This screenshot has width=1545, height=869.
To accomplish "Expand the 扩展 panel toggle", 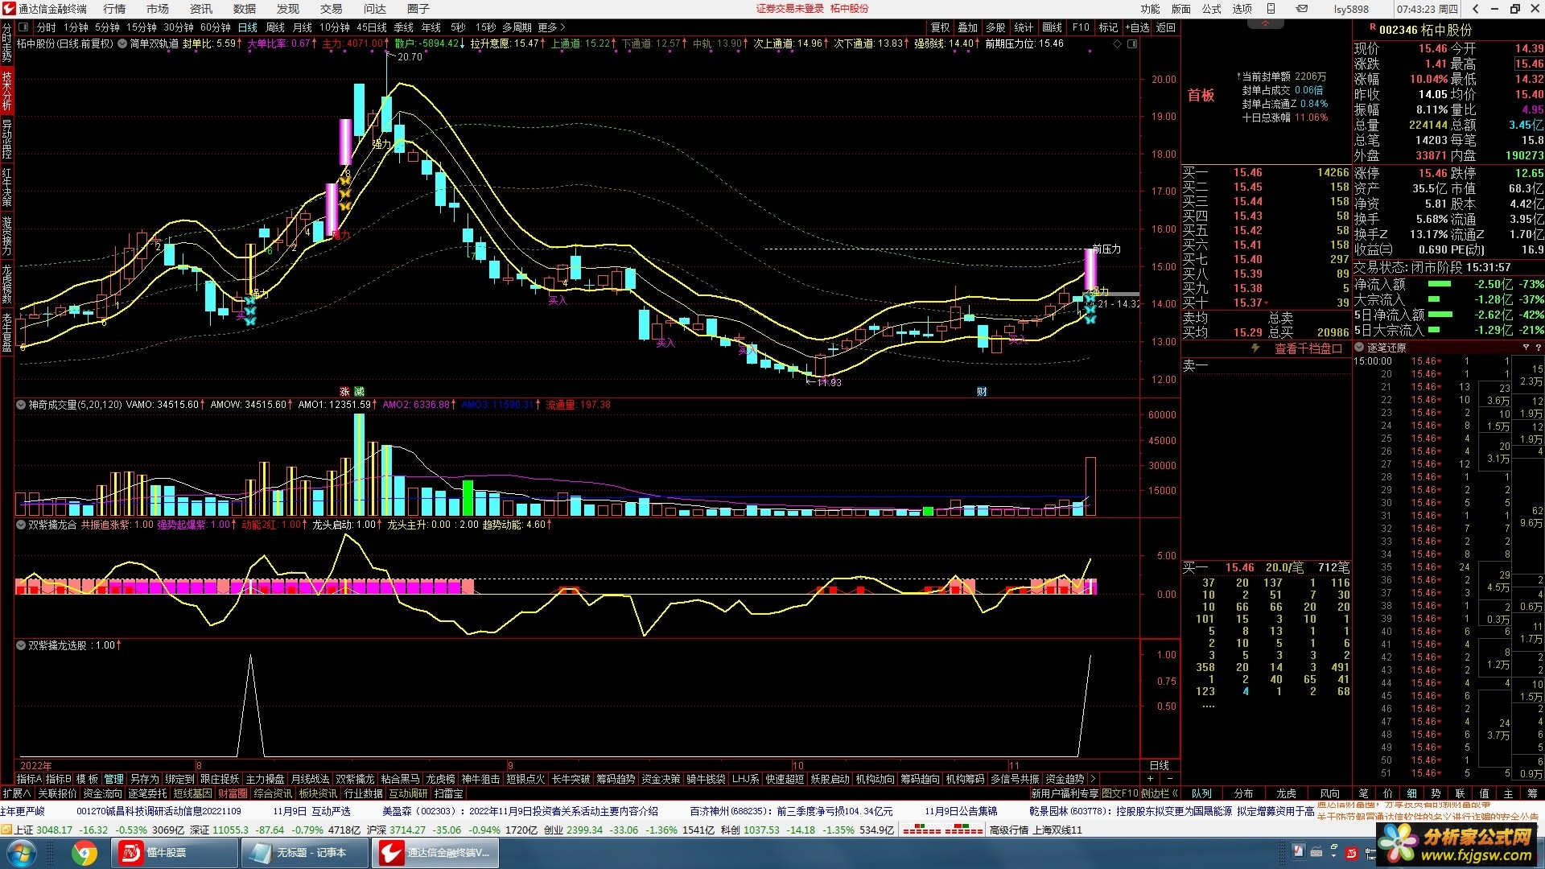I will (17, 793).
